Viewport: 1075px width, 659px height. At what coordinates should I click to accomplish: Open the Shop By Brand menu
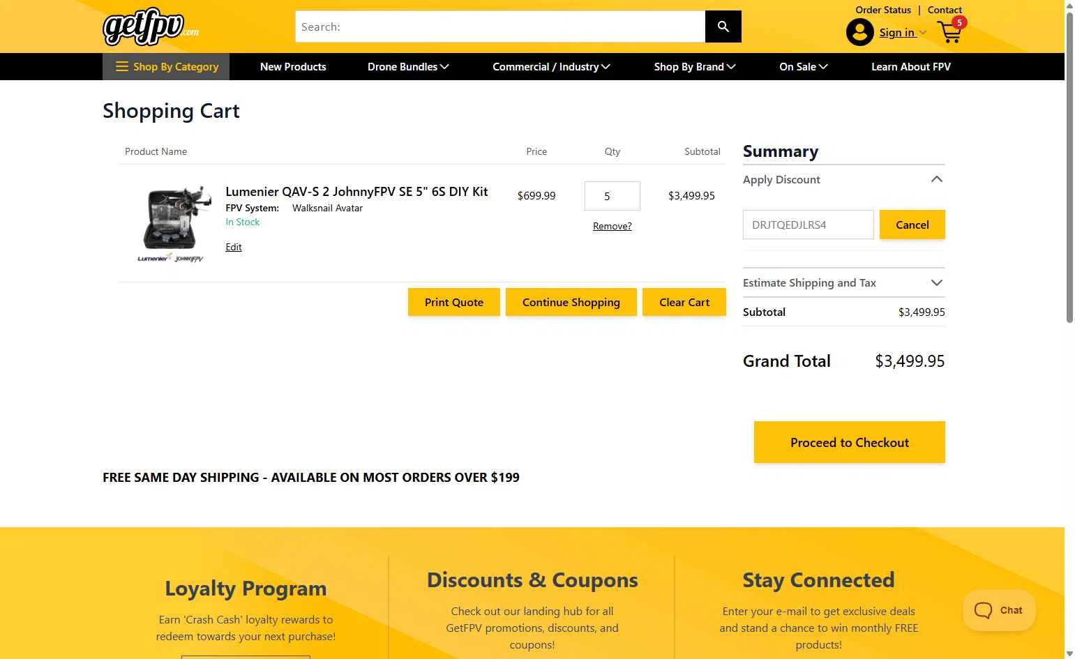[x=695, y=67]
